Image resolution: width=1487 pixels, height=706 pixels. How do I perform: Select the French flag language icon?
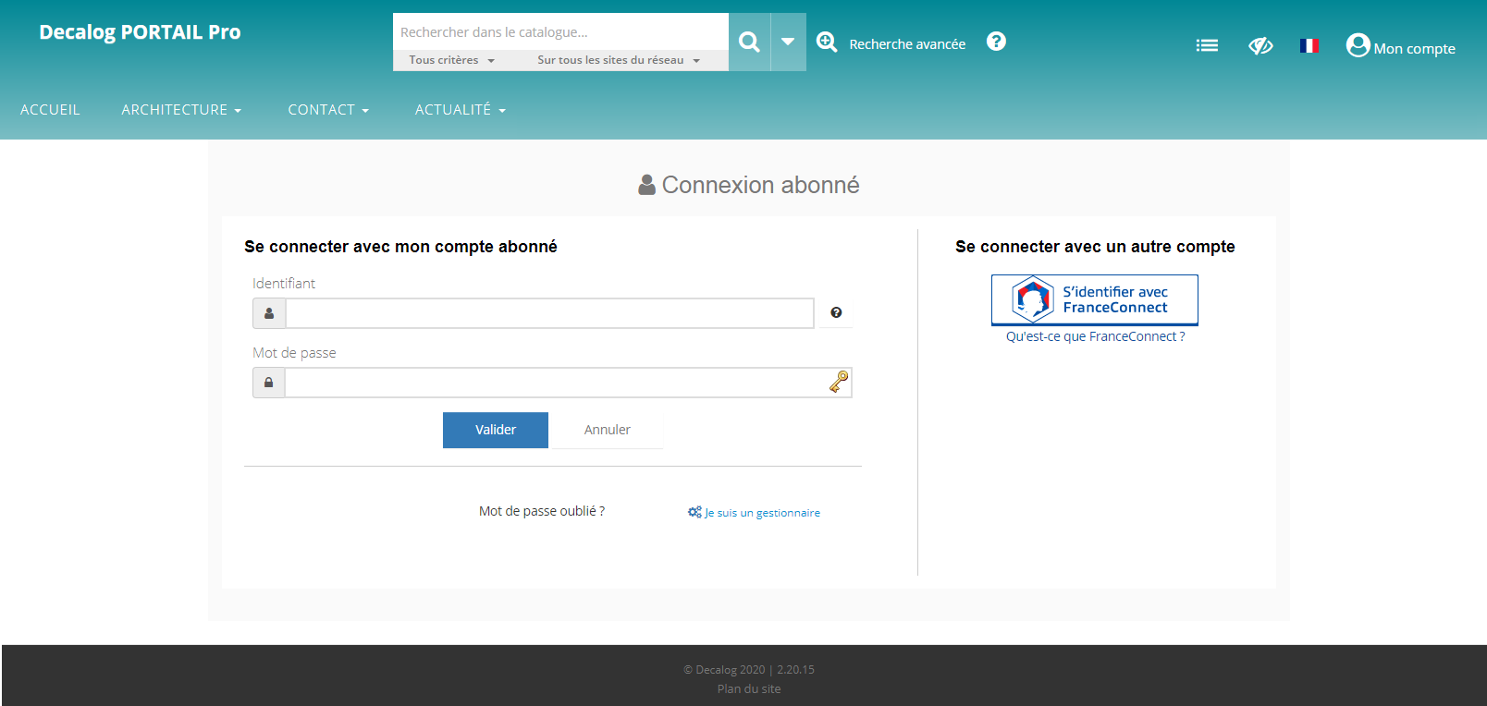1309,45
